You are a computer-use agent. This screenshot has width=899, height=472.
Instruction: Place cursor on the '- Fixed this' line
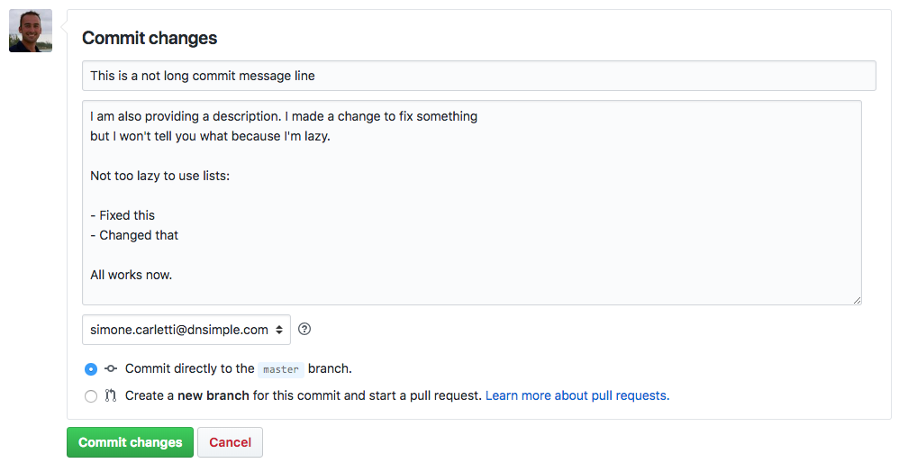click(123, 215)
